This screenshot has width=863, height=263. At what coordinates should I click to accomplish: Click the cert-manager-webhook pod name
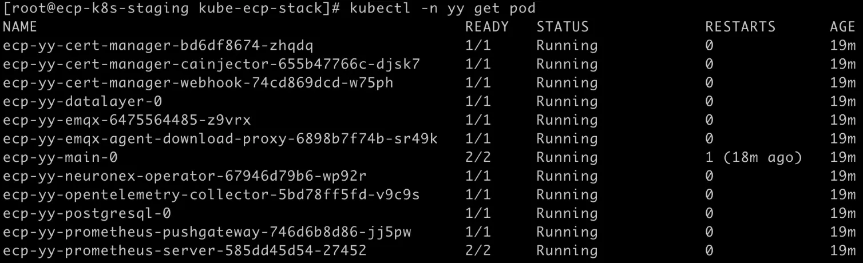[x=198, y=83]
